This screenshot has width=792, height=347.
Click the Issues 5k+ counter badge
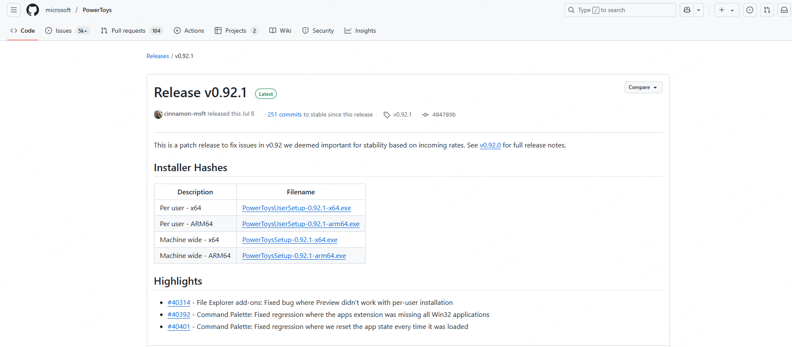(x=83, y=31)
